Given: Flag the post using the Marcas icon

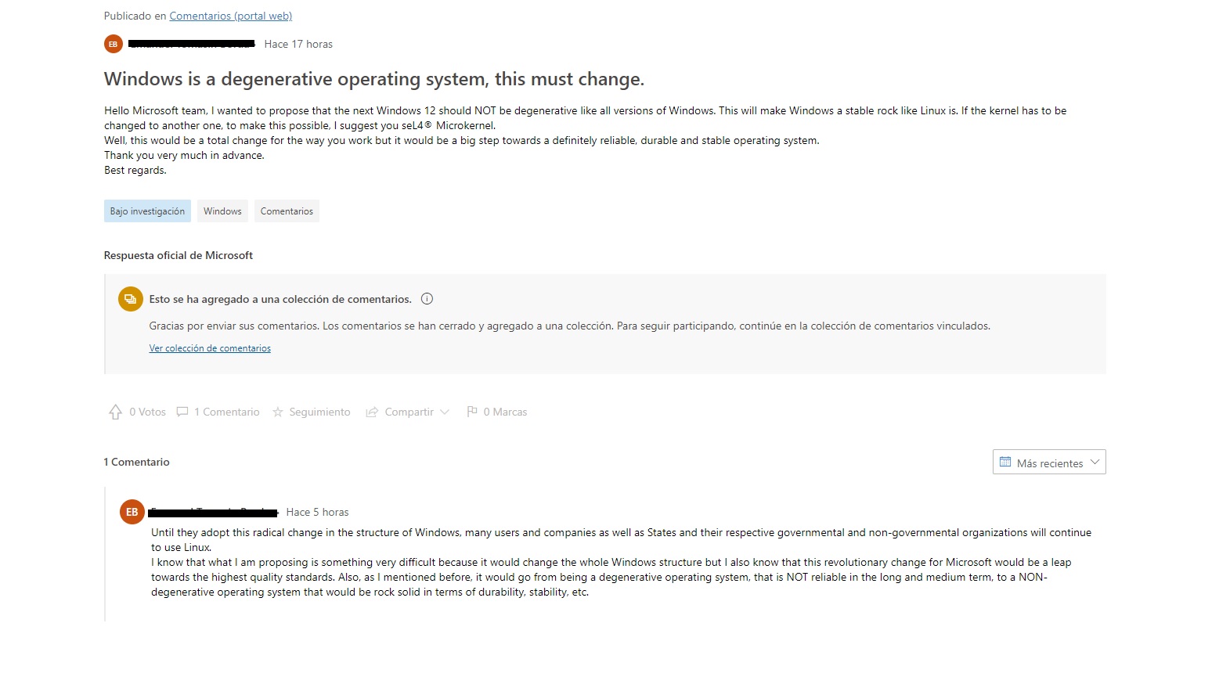Looking at the screenshot, I should coord(472,412).
